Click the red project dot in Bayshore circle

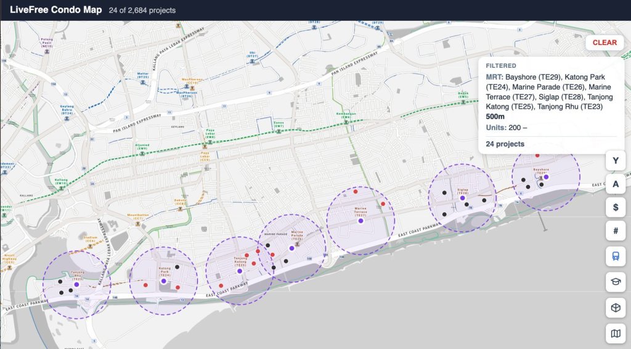point(537,155)
